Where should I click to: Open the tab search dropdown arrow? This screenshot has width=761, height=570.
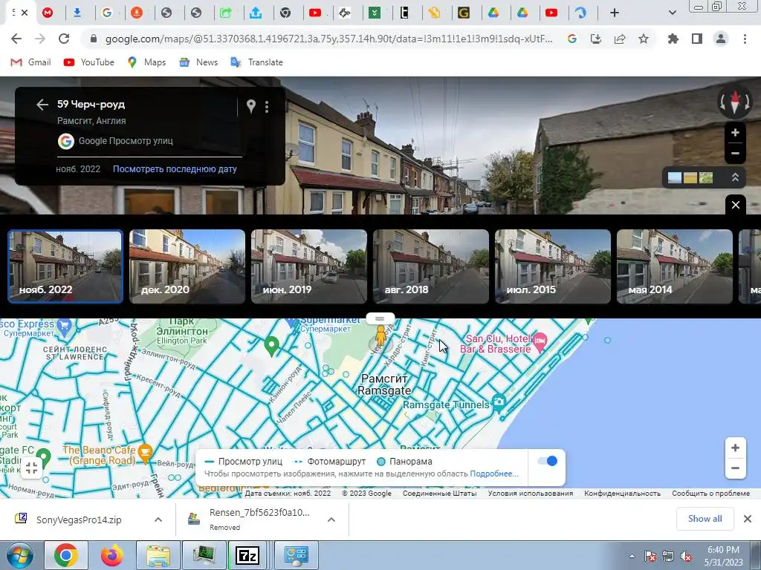[x=672, y=13]
